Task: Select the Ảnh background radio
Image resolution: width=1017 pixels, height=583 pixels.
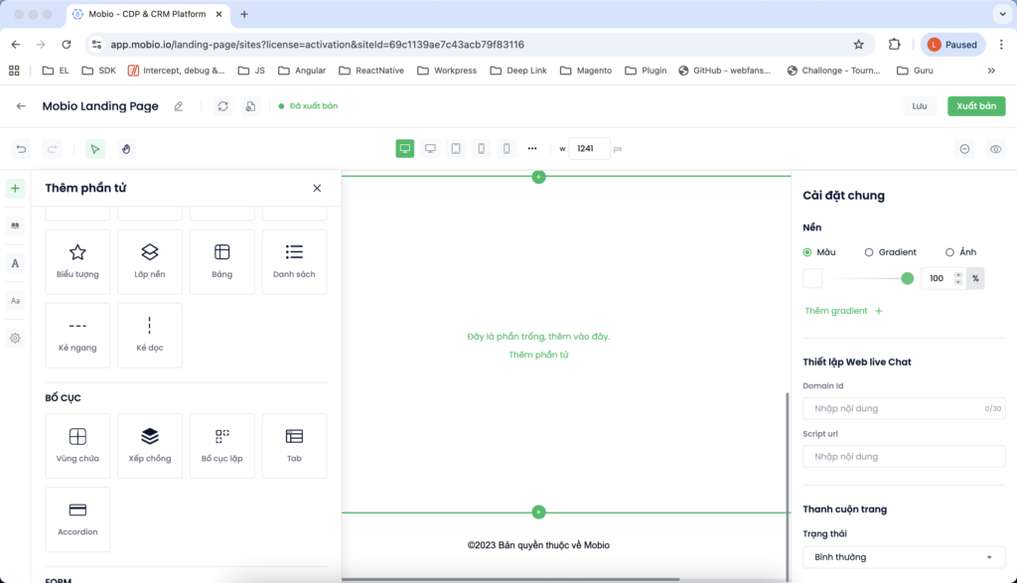Action: [949, 252]
